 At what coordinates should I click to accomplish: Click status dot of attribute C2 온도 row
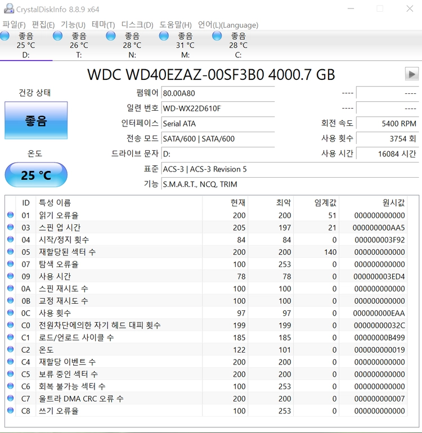(11, 349)
